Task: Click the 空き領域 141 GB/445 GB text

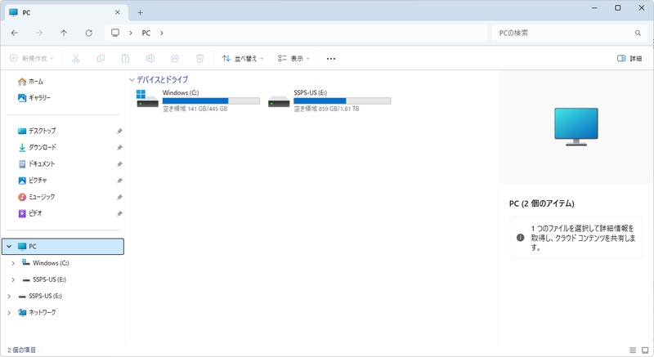Action: click(x=195, y=109)
